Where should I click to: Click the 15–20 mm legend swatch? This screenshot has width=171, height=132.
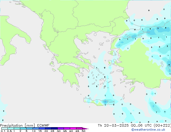point(42,128)
